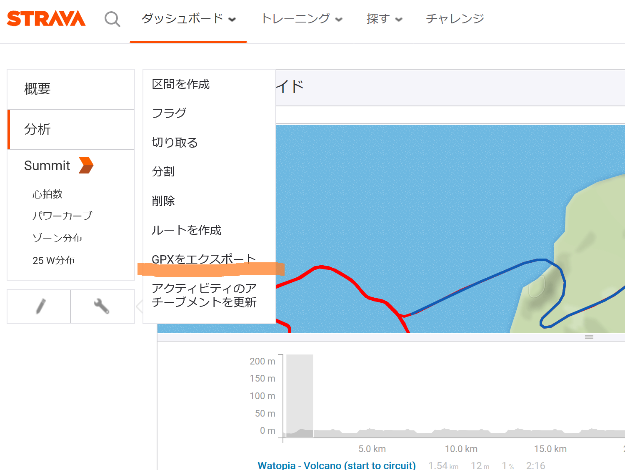This screenshot has width=640, height=470.
Task: Click the 5.0 km axis label
Action: [372, 449]
